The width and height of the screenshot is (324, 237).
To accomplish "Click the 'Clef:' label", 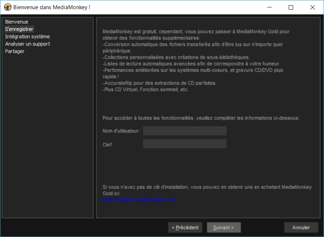I will coord(108,145).
